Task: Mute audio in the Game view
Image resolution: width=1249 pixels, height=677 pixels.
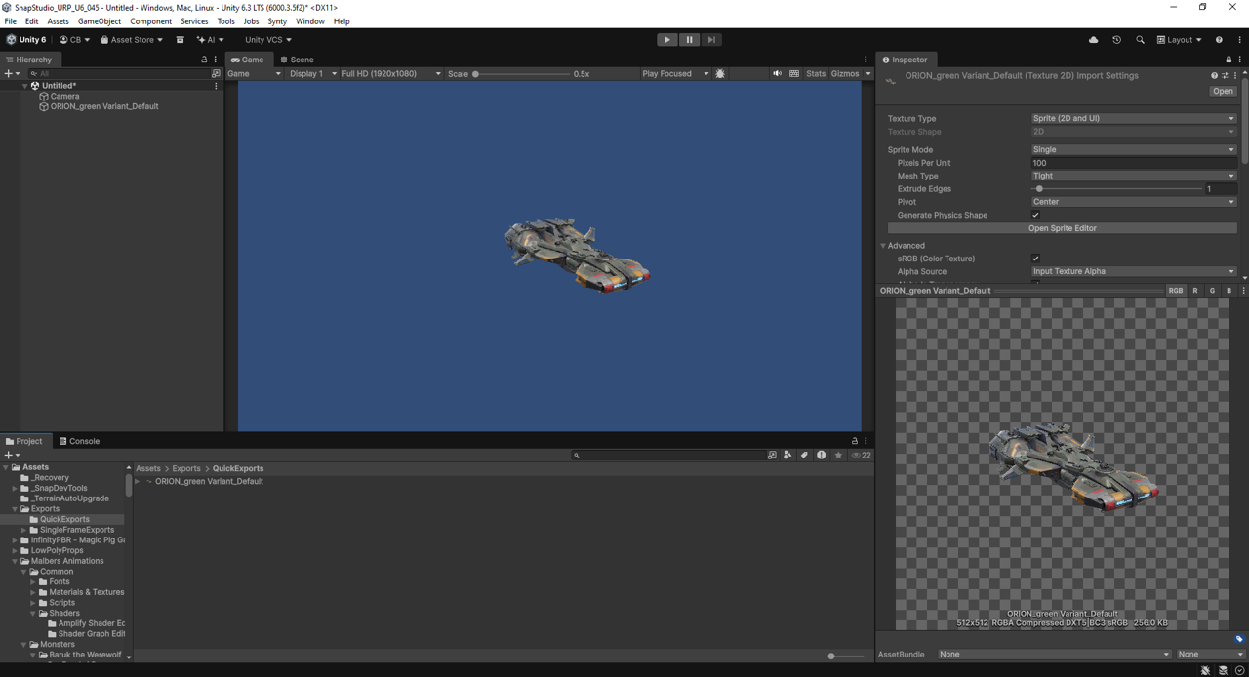Action: [777, 73]
